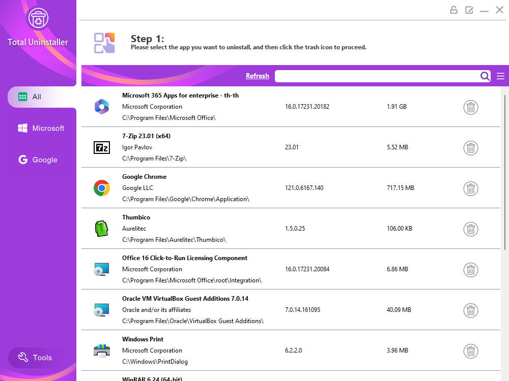Select "Microsoft 365 Apps for enterprise - th-th" title
Image resolution: width=509 pixels, height=381 pixels.
point(181,96)
